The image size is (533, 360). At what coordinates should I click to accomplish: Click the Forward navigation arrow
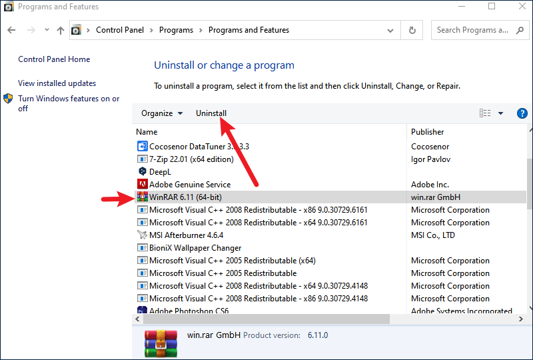(x=31, y=30)
